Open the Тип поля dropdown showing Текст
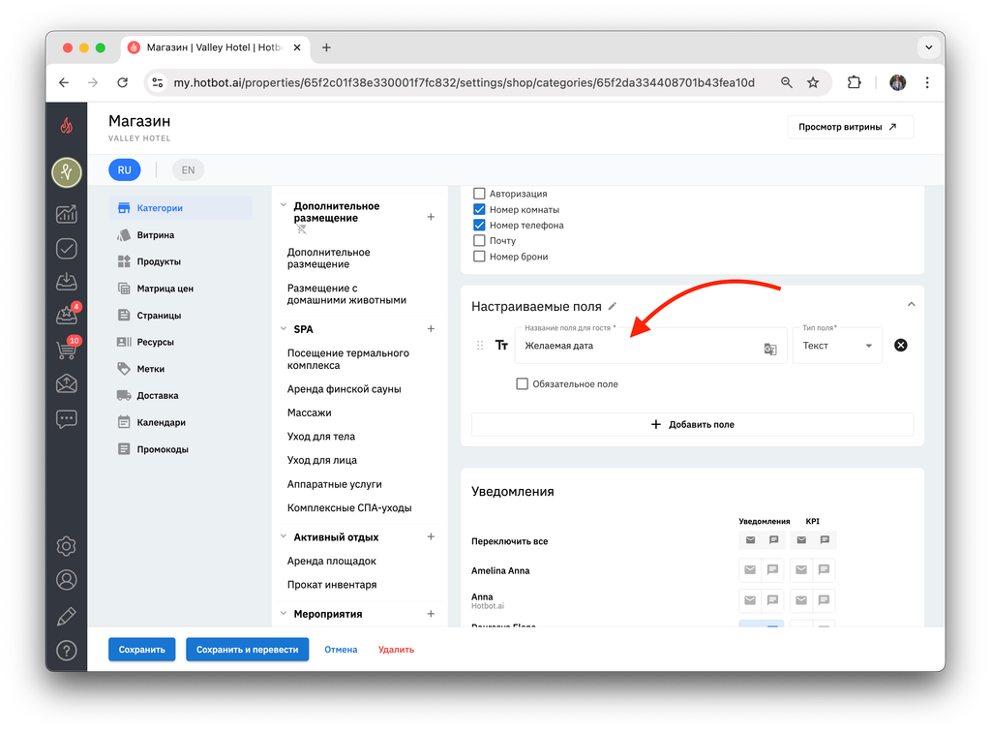991x732 pixels. coord(837,345)
